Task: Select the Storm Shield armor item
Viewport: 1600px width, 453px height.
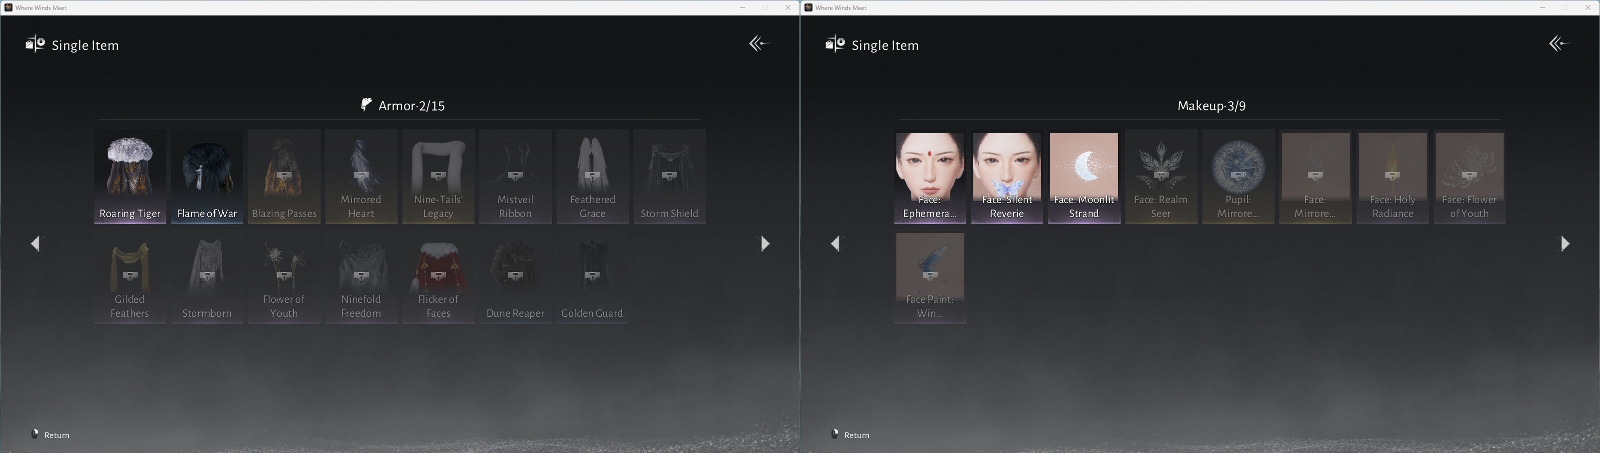Action: point(669,177)
